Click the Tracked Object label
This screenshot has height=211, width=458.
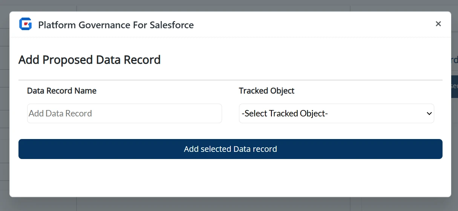[267, 91]
